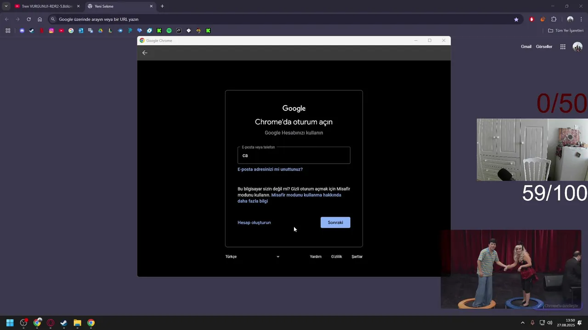Open the Steam bookmark in bookmarks bar
Screen dimensions: 588x330
click(x=32, y=31)
